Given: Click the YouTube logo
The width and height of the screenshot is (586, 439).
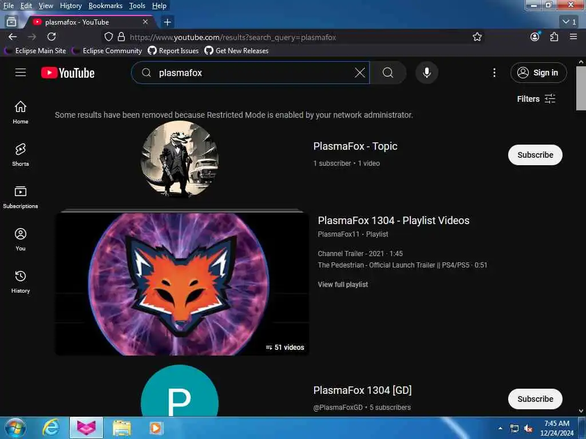Looking at the screenshot, I should pyautogui.click(x=68, y=73).
